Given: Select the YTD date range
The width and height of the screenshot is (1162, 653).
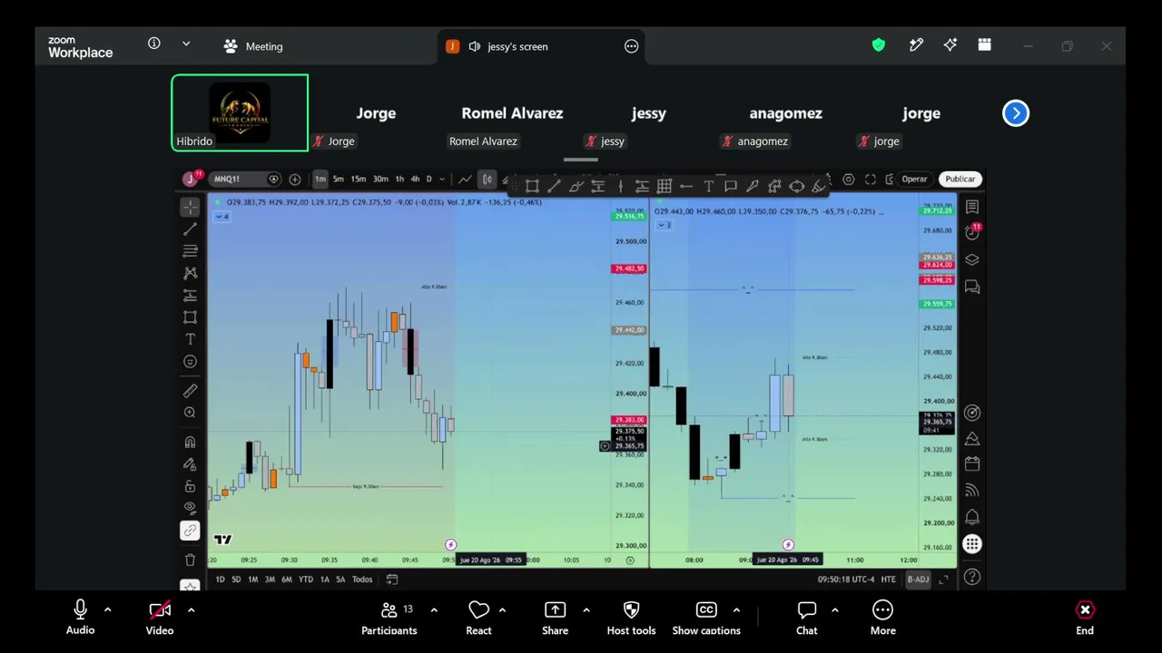Looking at the screenshot, I should (x=305, y=580).
